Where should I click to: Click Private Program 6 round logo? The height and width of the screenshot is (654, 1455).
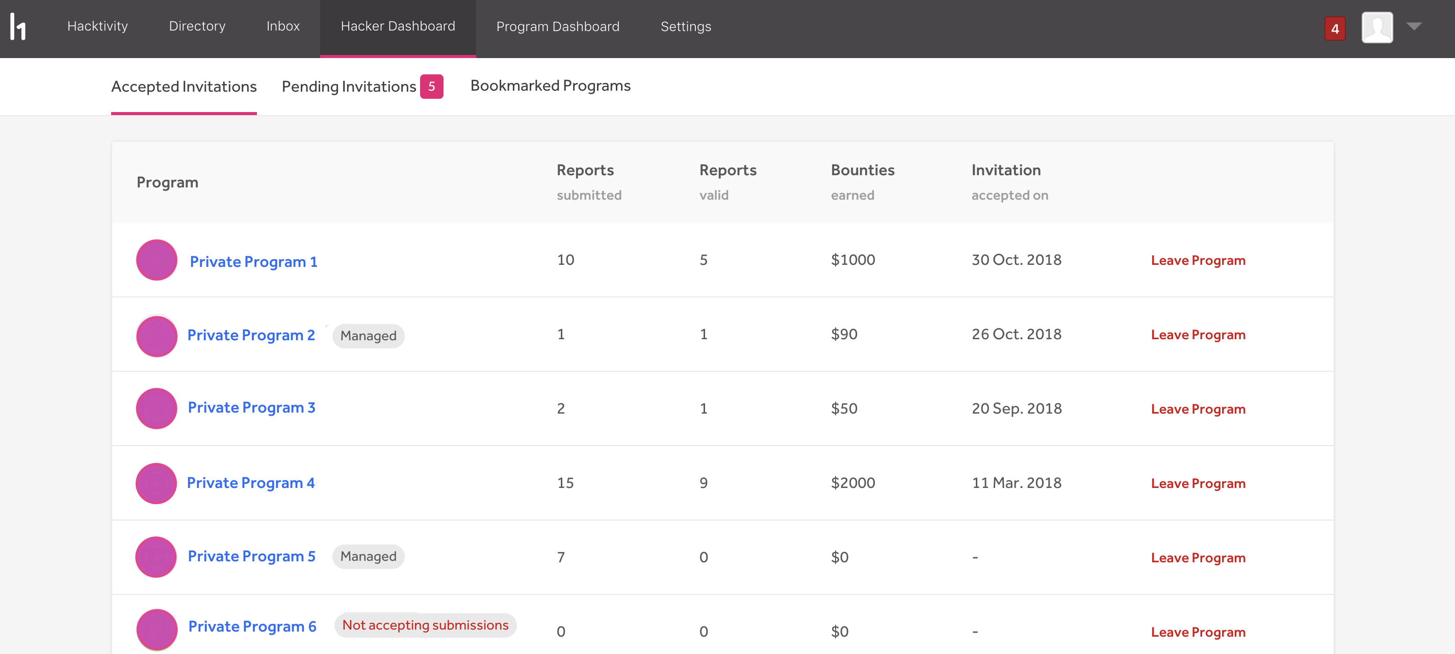[157, 629]
